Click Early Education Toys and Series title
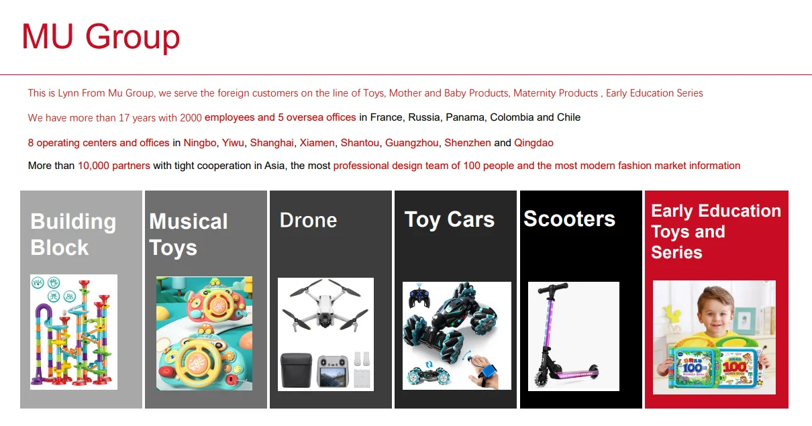 coord(716,231)
